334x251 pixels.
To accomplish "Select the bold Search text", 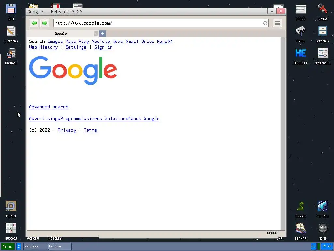I will 37,42.
